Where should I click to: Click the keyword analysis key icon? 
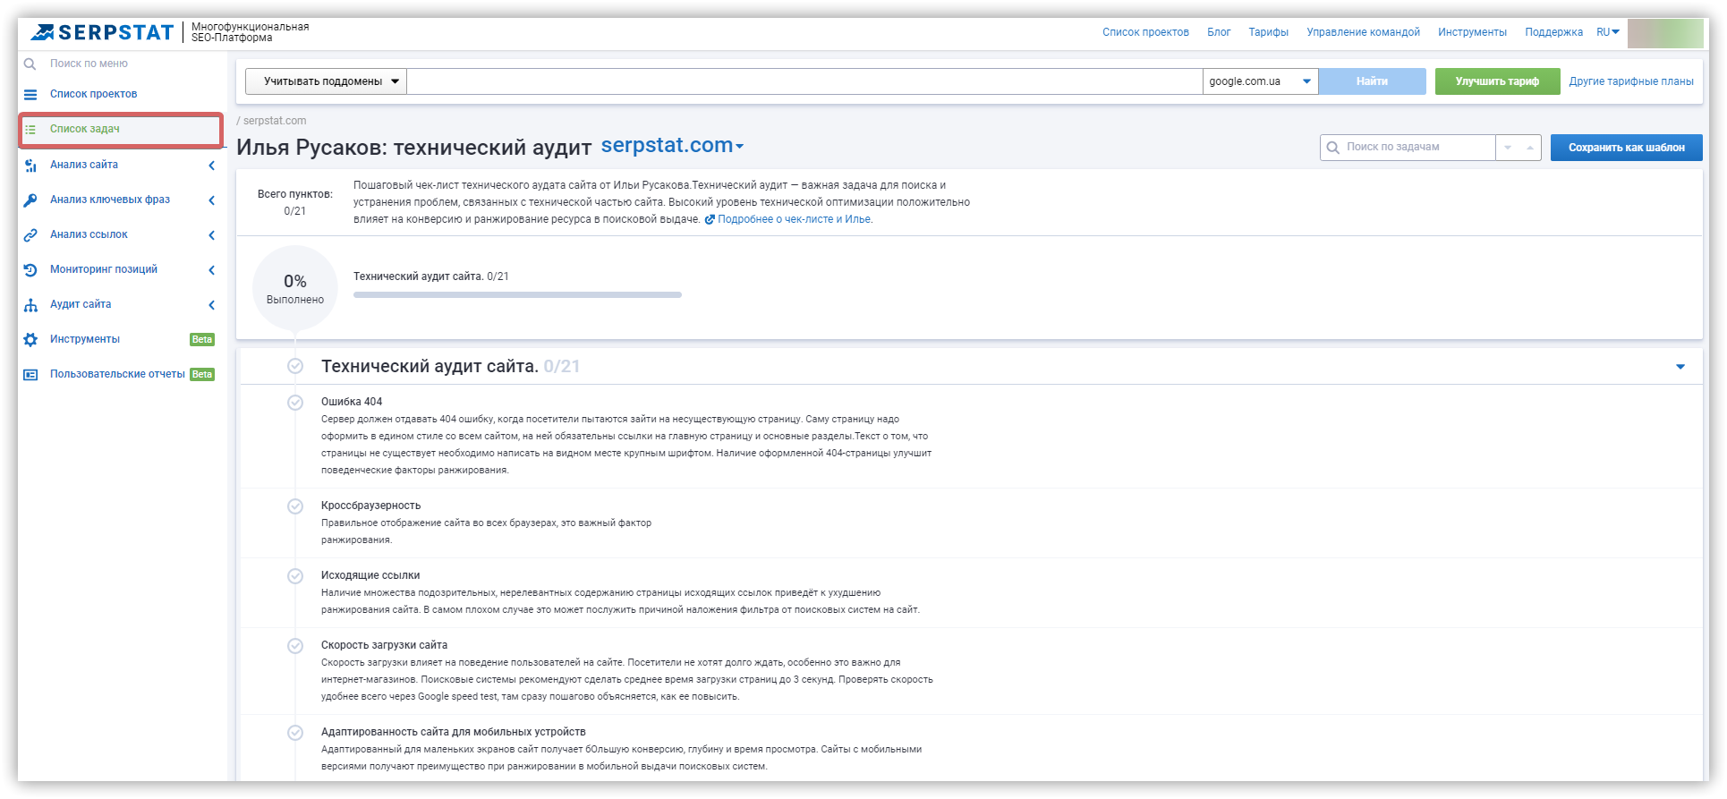tap(30, 200)
